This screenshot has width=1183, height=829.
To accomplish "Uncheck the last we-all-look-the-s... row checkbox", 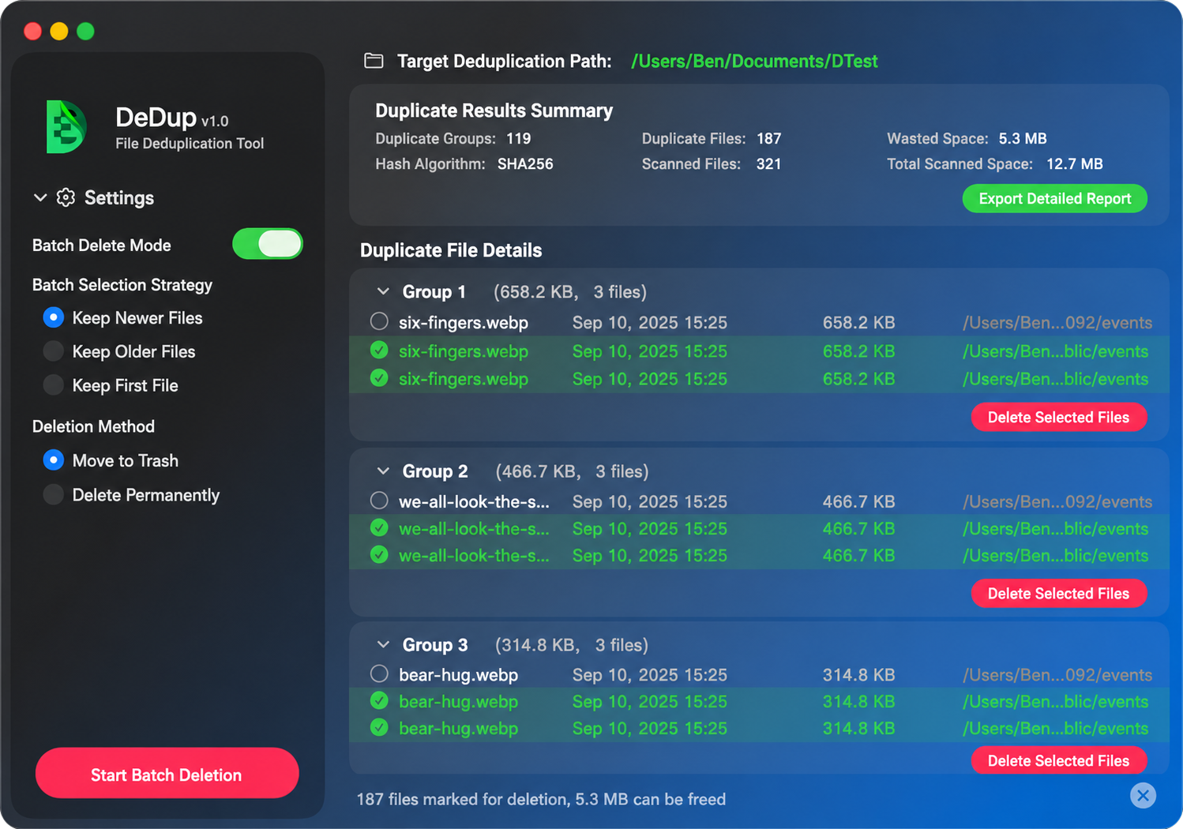I will pos(379,554).
